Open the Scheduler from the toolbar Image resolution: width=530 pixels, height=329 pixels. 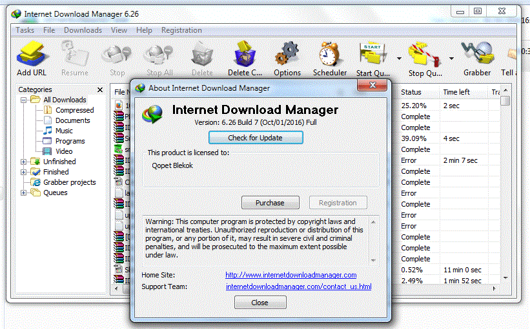(330, 58)
